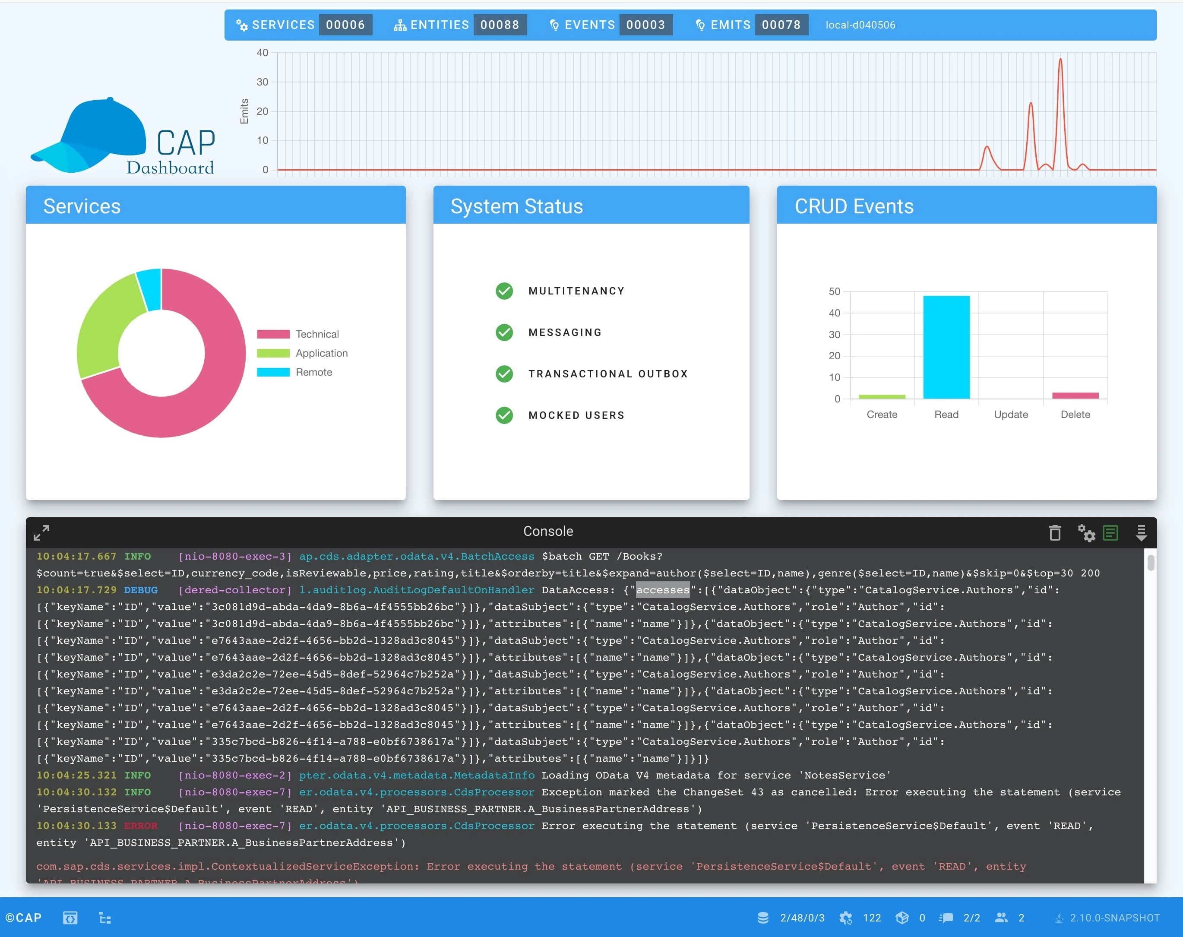Viewport: 1183px width, 937px height.
Task: Click the settings-sync icon showing 122
Action: [846, 918]
